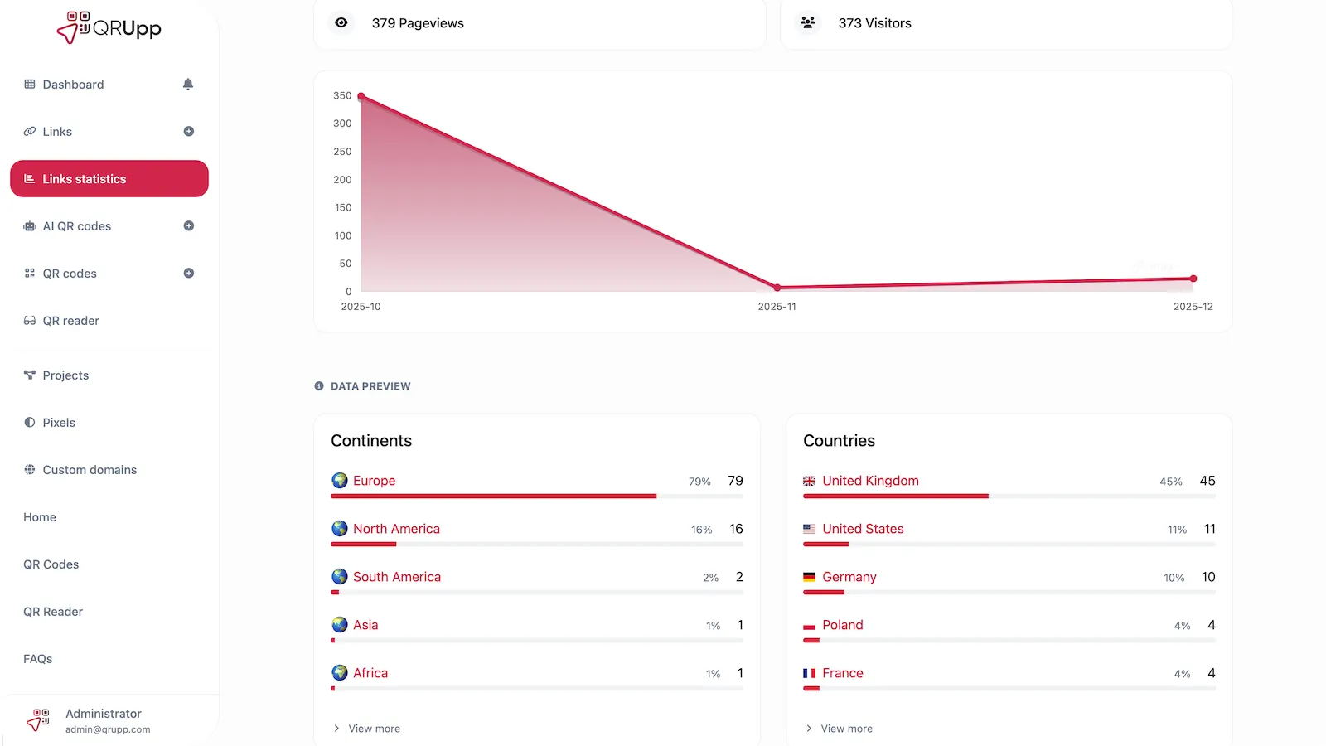This screenshot has height=746, width=1326.
Task: Click the Data Preview info icon
Action: (x=318, y=385)
